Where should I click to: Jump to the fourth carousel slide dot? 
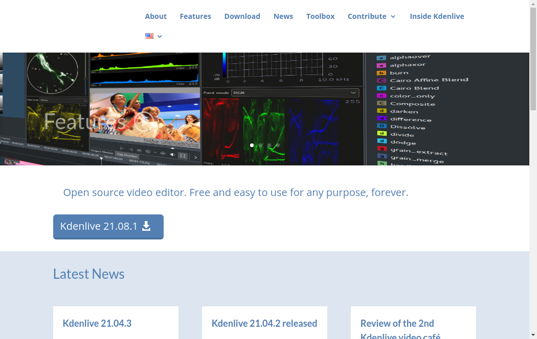[x=278, y=146]
